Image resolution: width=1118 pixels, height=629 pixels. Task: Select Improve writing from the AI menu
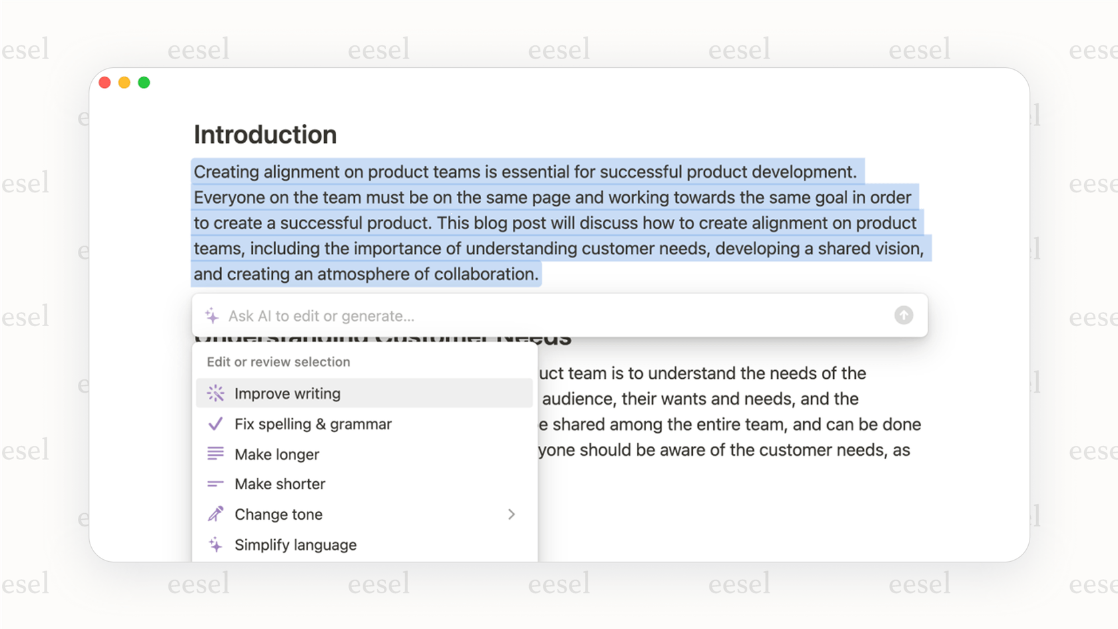click(287, 393)
